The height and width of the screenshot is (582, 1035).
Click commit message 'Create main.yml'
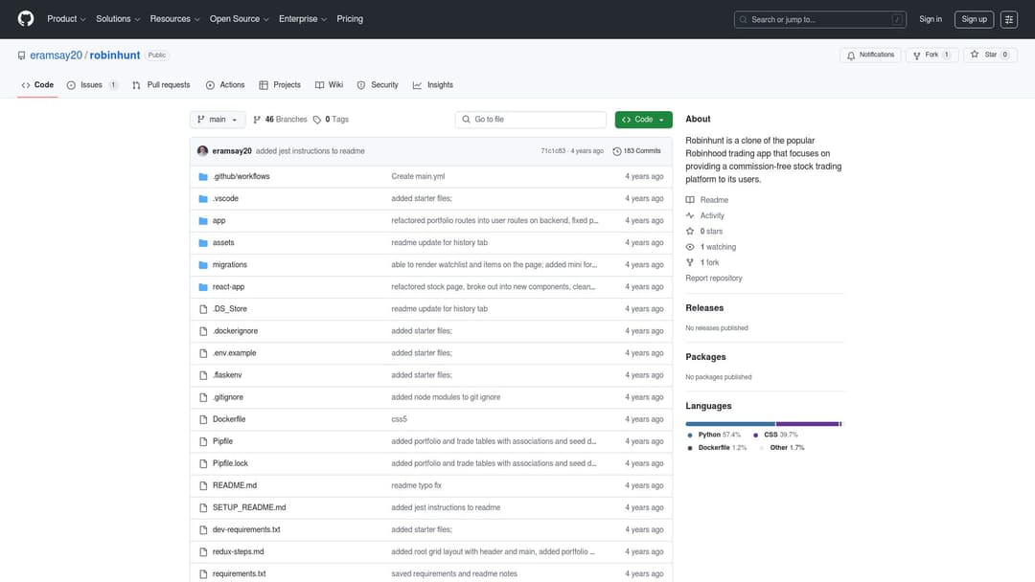point(418,177)
